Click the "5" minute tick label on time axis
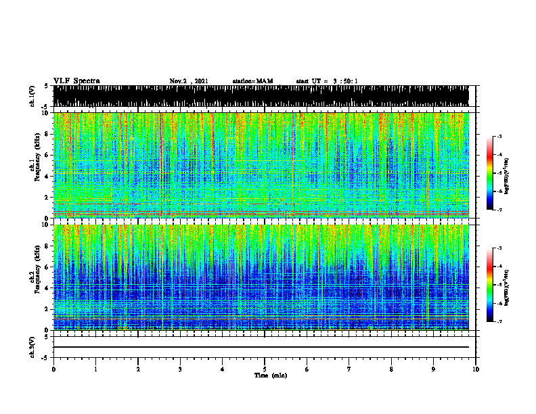 click(x=265, y=369)
